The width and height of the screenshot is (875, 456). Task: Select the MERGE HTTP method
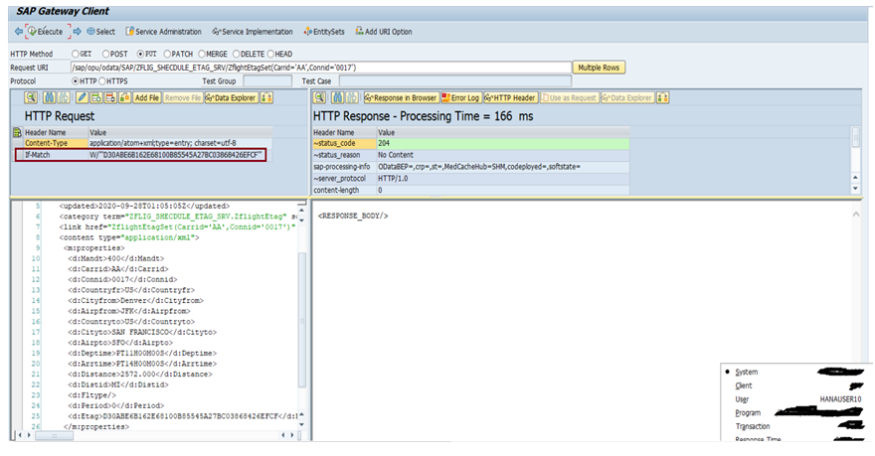coord(213,54)
